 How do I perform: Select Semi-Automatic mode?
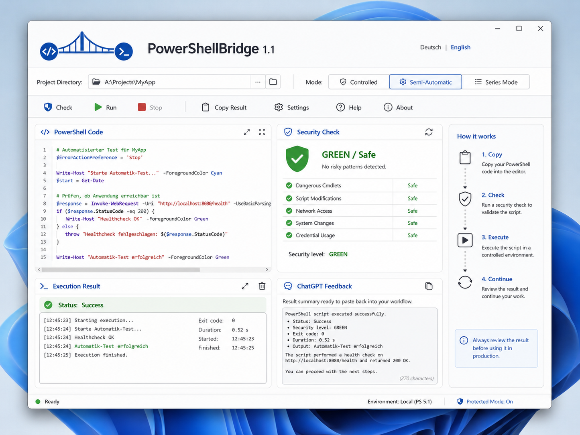tap(425, 82)
